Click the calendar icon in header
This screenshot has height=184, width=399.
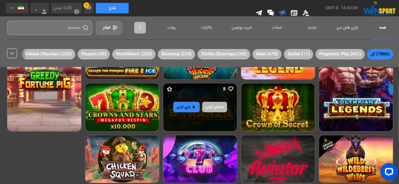tap(294, 13)
